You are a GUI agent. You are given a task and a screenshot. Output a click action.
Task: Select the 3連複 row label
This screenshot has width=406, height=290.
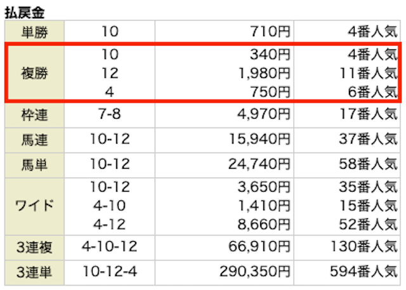pyautogui.click(x=34, y=247)
